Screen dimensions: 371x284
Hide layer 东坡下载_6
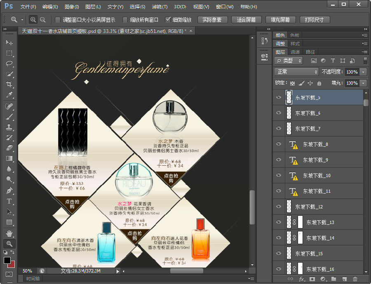(279, 113)
